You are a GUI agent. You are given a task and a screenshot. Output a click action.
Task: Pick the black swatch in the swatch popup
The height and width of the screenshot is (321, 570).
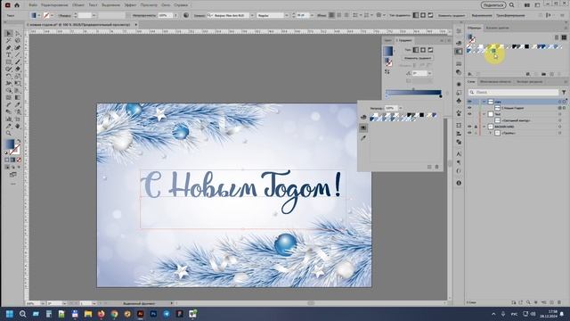[x=421, y=115]
